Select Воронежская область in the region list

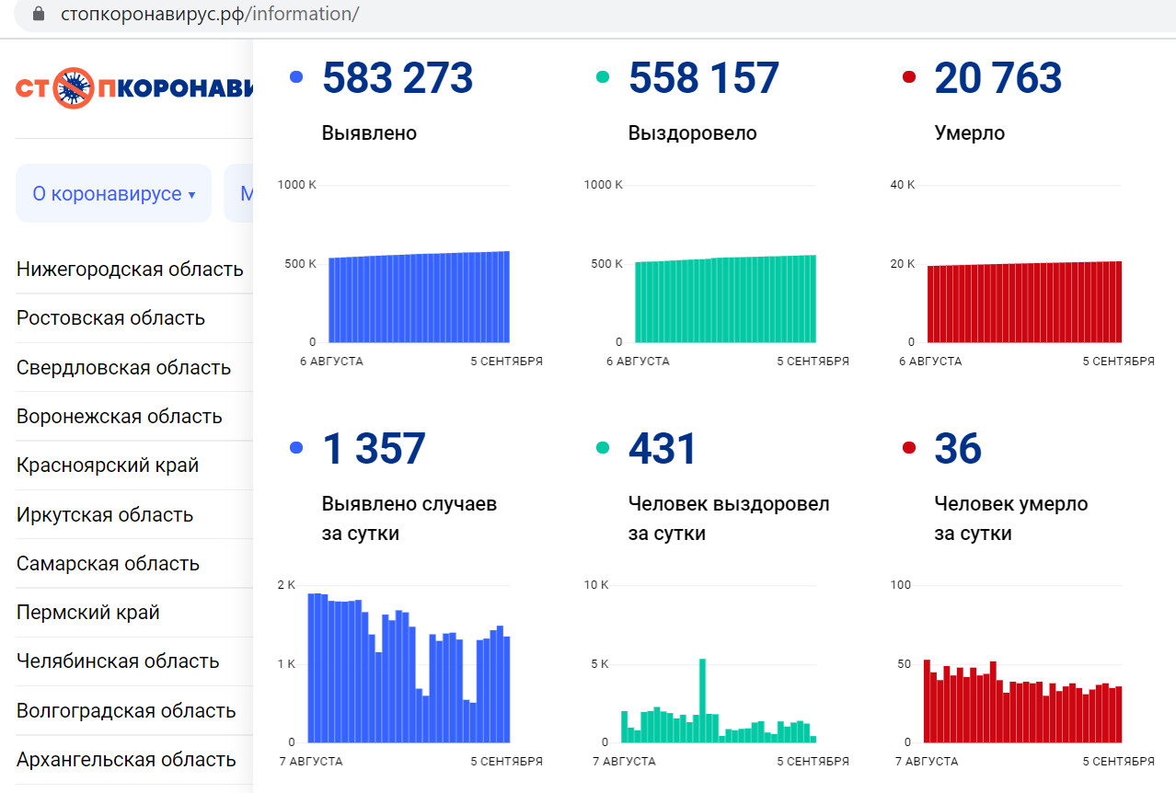pyautogui.click(x=120, y=417)
